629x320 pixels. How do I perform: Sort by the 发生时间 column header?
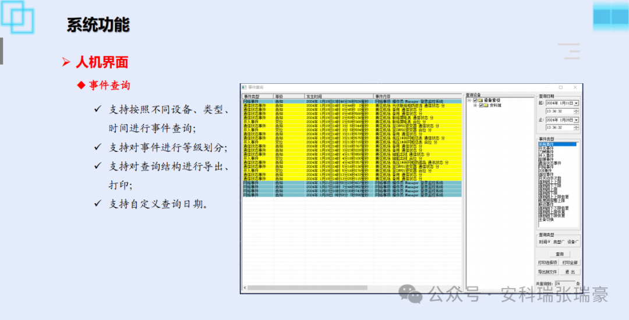(x=339, y=97)
